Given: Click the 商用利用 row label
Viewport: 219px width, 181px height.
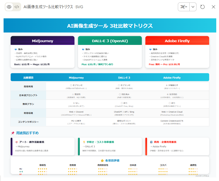Looking at the screenshot, I should tap(28, 86).
